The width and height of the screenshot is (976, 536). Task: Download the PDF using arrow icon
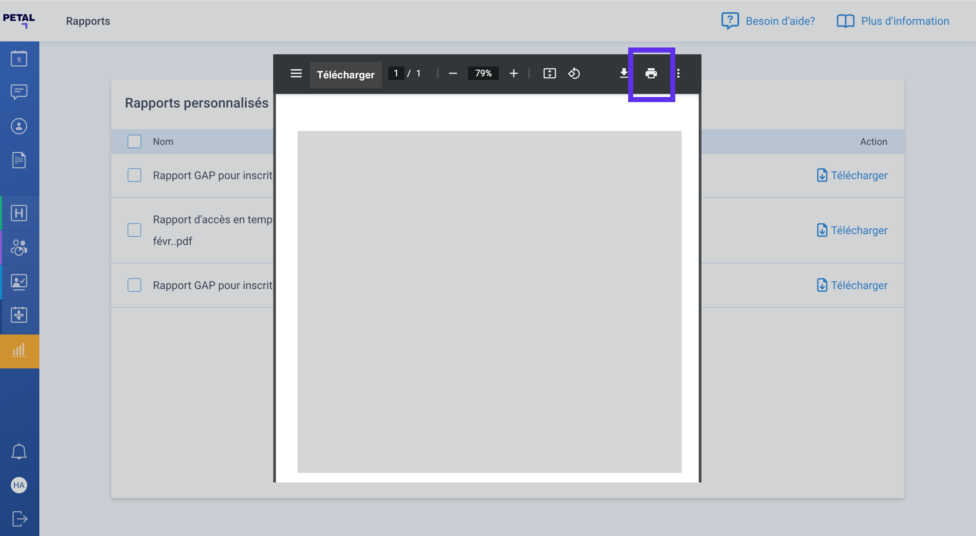[x=624, y=73]
